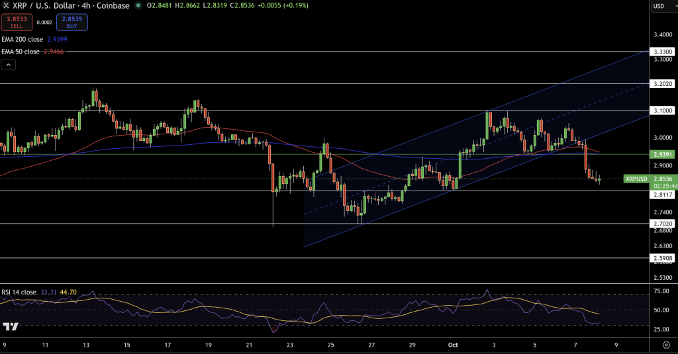
Task: Click the XRPUSD price label tag
Action: point(637,179)
